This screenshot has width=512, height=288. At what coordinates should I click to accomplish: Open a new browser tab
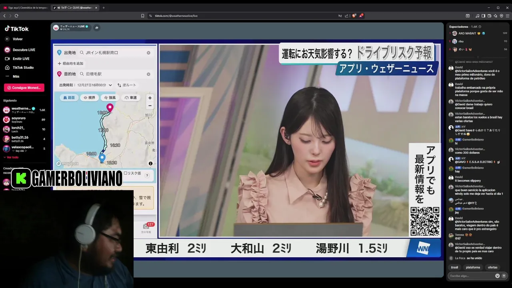[104, 8]
